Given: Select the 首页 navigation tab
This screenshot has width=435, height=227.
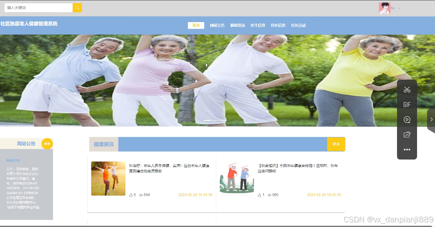Looking at the screenshot, I should click(x=196, y=25).
